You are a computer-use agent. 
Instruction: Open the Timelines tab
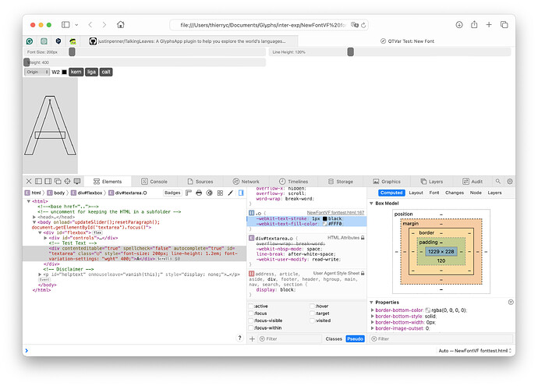point(293,182)
